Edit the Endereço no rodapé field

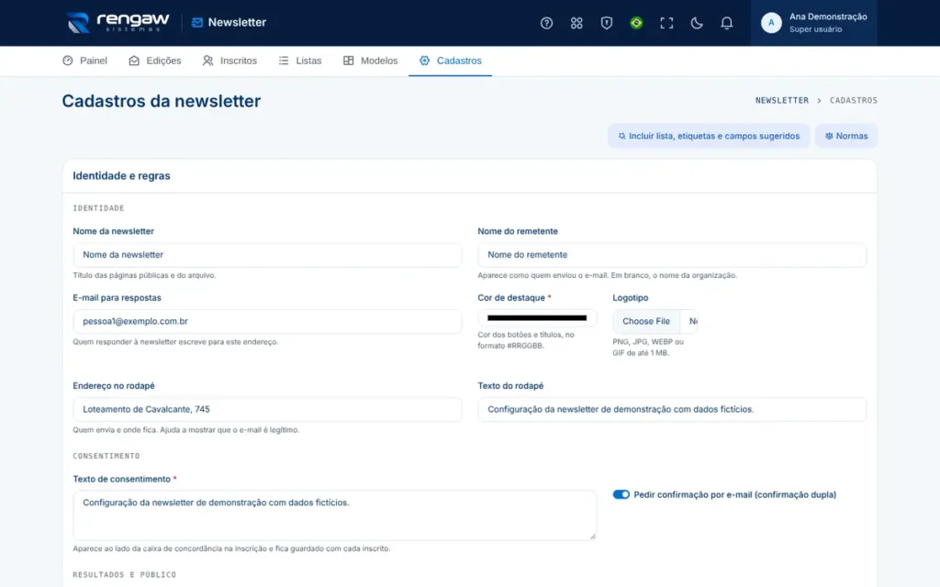click(267, 409)
